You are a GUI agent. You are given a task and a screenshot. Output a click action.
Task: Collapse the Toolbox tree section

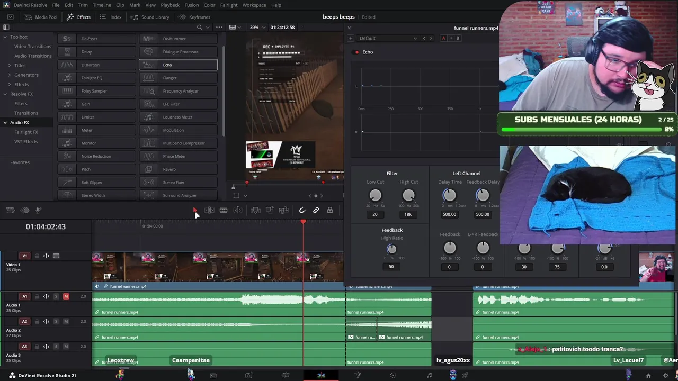pos(5,37)
